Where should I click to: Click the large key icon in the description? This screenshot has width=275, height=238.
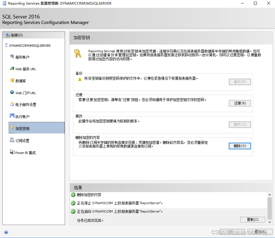click(x=77, y=53)
